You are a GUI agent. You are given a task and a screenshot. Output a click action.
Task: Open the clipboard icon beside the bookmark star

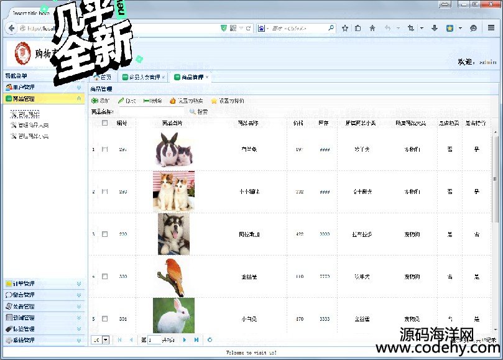point(358,28)
